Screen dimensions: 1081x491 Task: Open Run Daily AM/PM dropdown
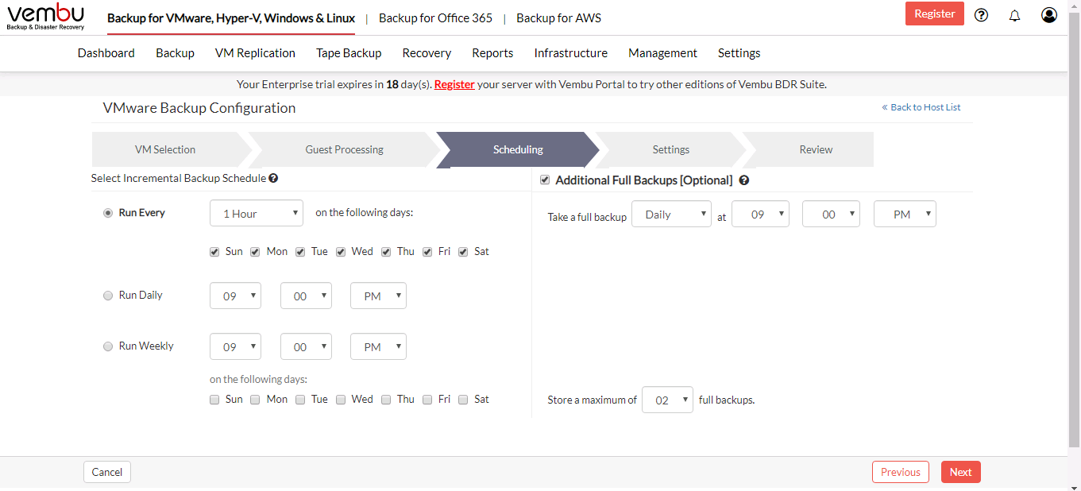coord(378,296)
